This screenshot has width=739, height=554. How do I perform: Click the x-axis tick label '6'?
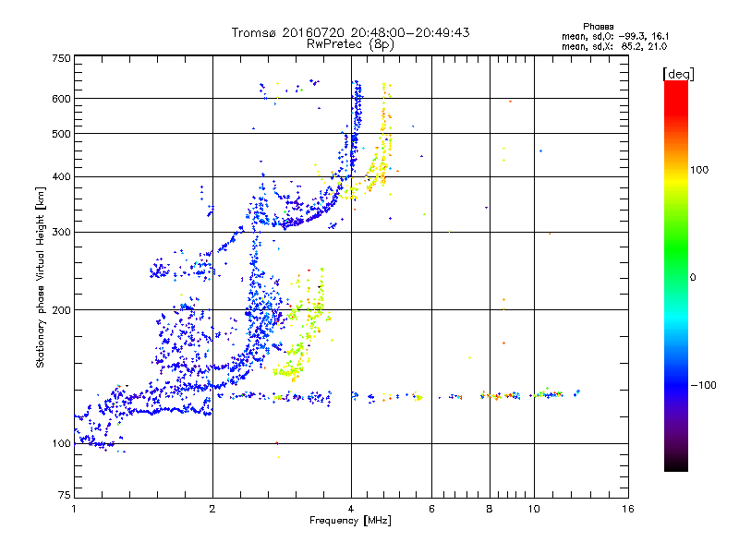click(431, 509)
